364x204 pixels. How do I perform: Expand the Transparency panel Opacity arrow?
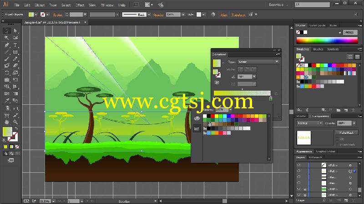(354, 123)
